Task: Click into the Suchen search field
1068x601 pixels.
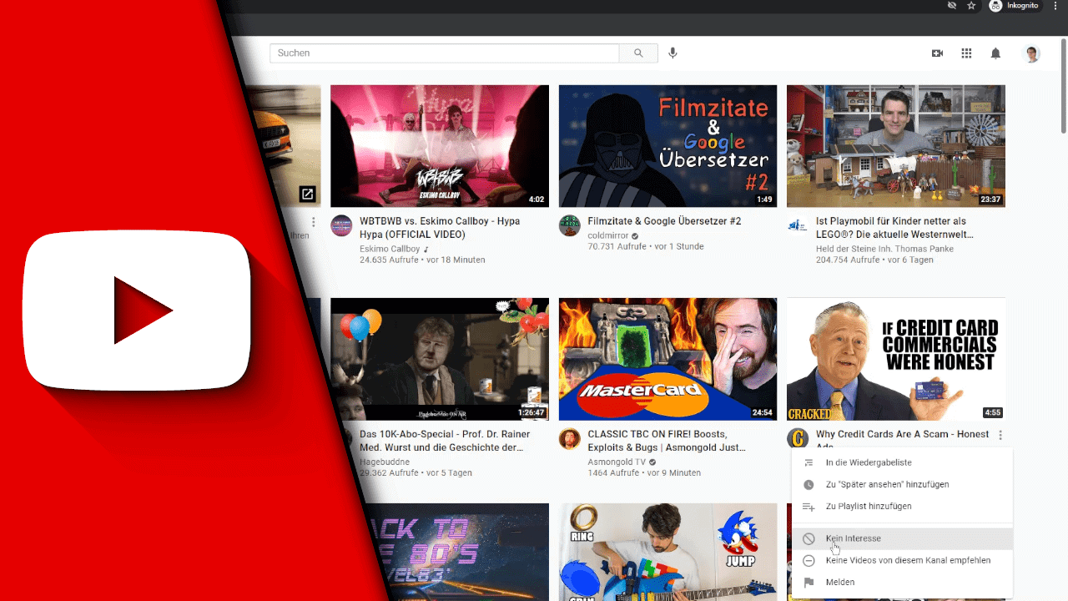Action: point(445,53)
